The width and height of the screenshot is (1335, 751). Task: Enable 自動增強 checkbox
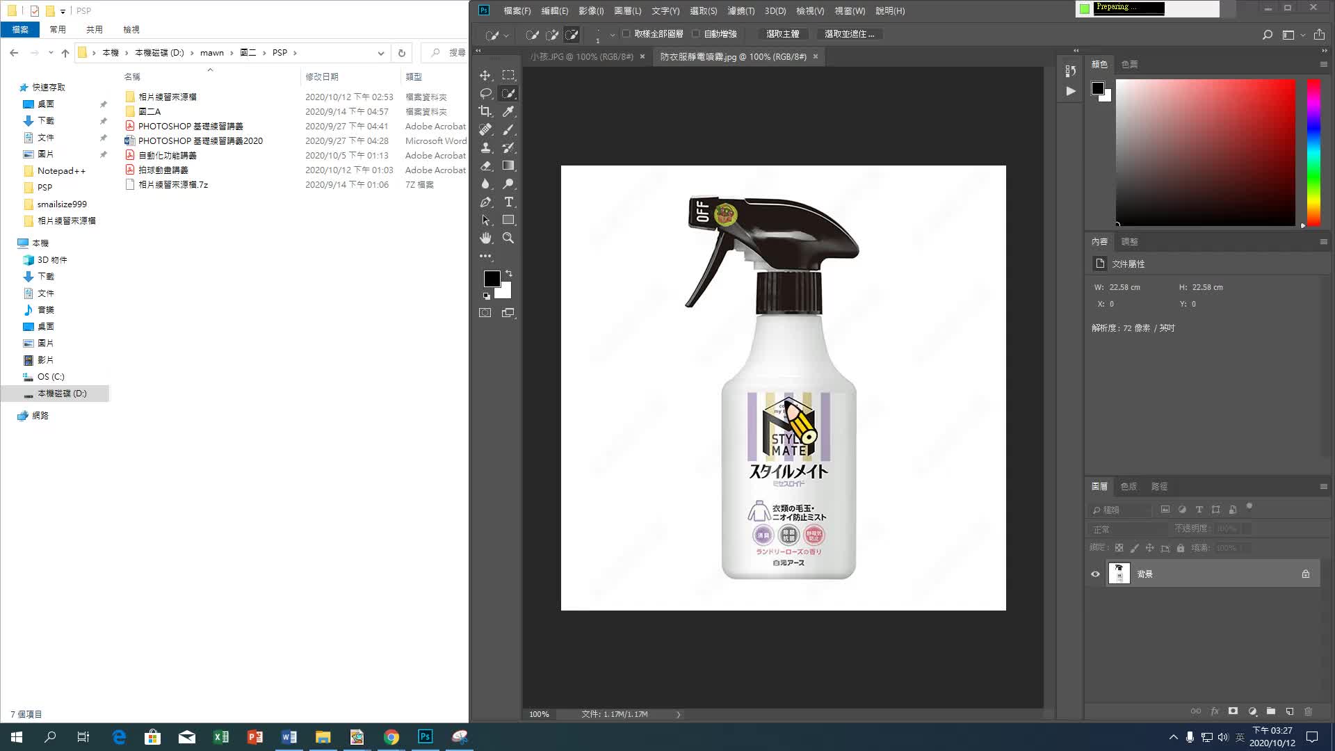tap(695, 33)
